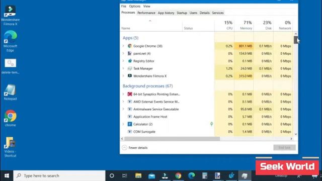322x181 pixels.
Task: Click the COM Surrogate process icon
Action: click(x=130, y=132)
